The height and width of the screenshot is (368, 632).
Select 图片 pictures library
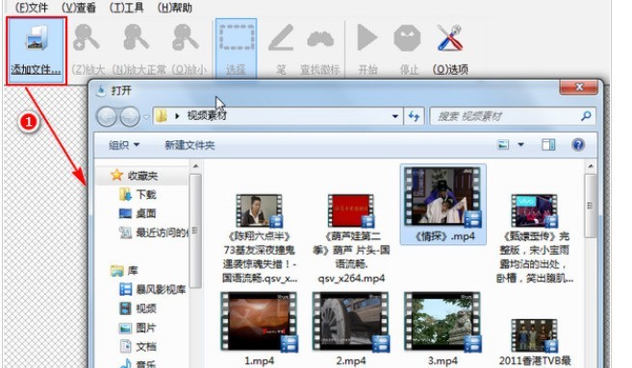pyautogui.click(x=139, y=328)
